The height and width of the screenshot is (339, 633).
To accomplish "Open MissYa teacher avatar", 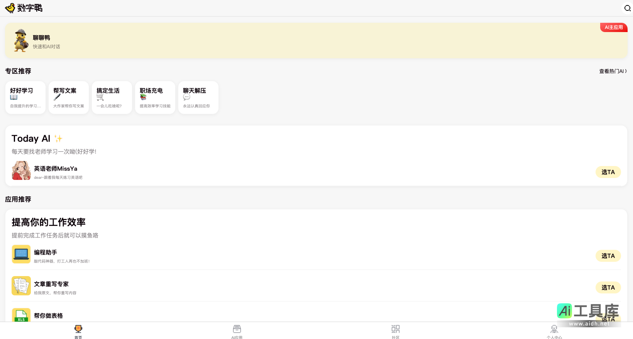I will coord(21,171).
